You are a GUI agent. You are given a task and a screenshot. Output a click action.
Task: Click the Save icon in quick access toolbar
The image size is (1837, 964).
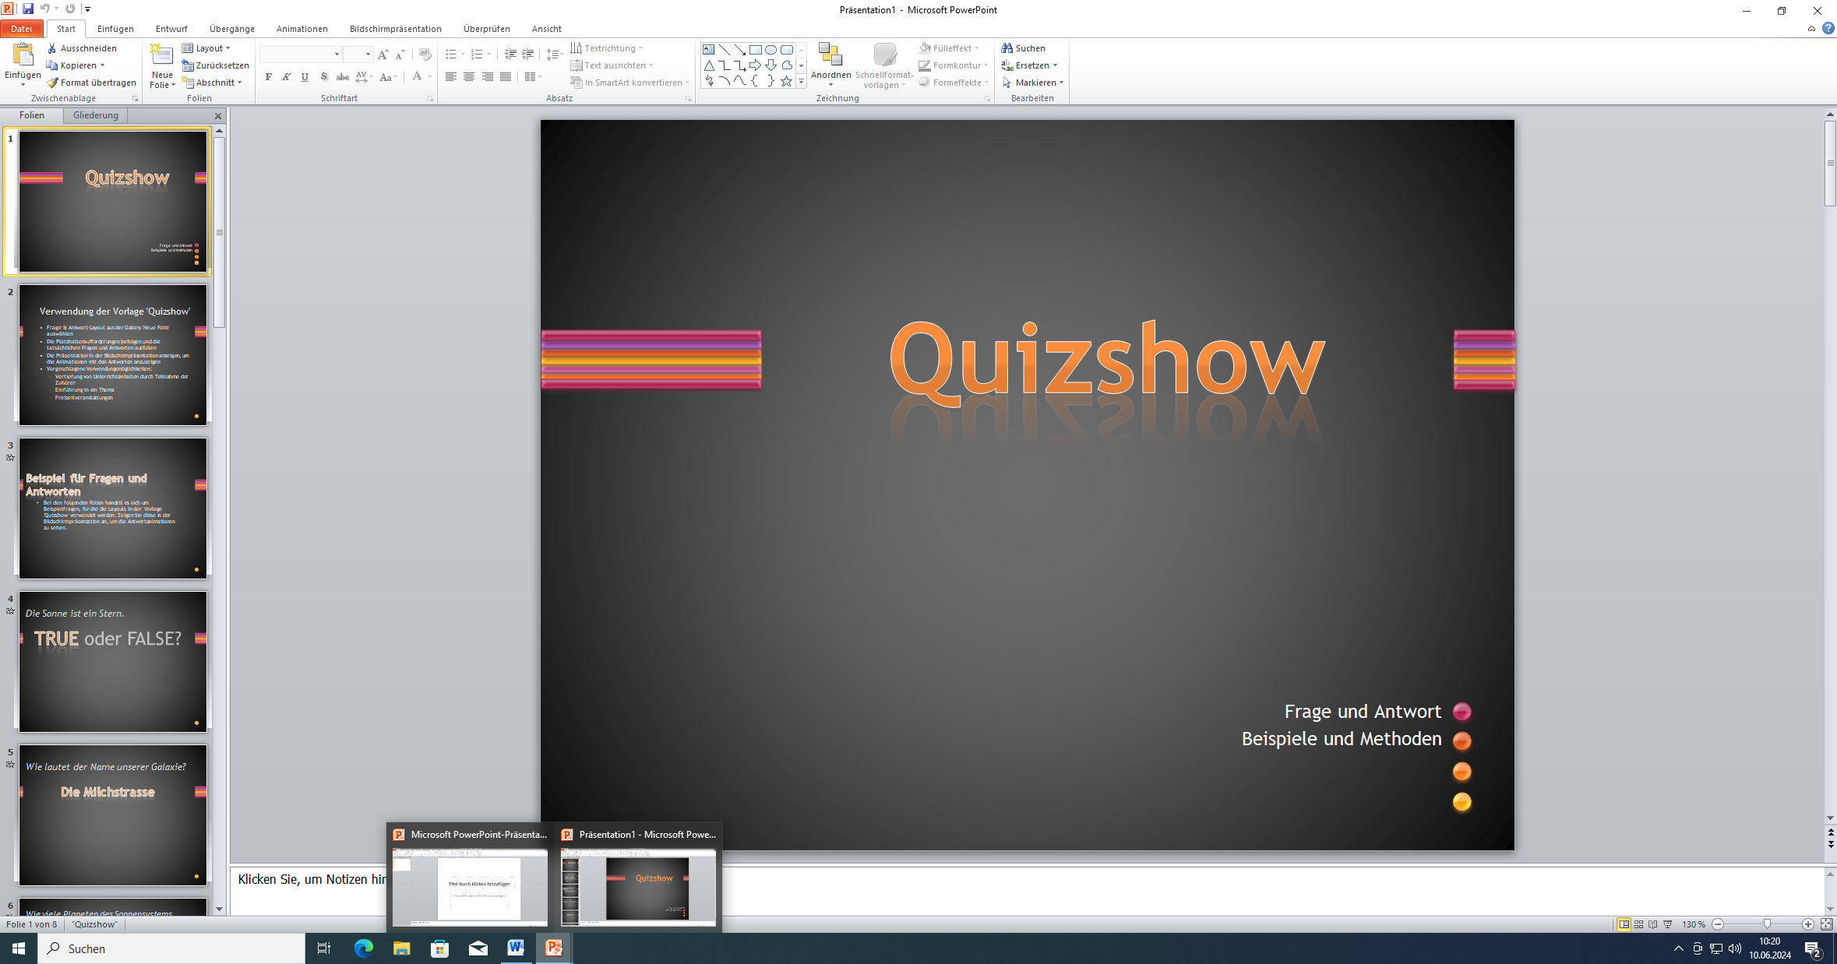click(28, 9)
